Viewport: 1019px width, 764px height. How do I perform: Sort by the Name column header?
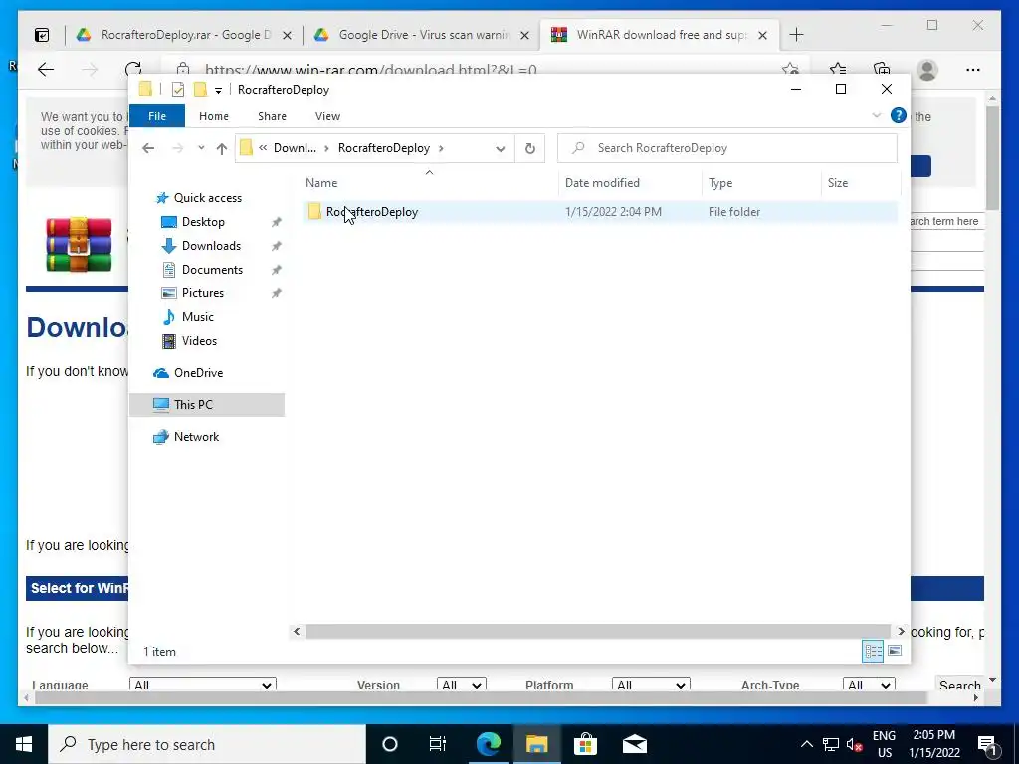429,183
